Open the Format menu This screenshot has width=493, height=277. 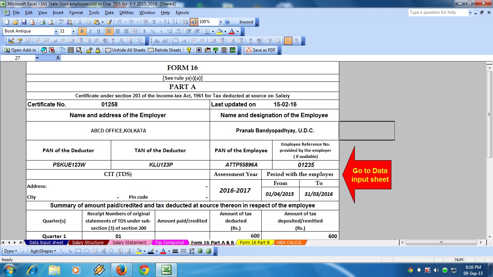pyautogui.click(x=76, y=13)
